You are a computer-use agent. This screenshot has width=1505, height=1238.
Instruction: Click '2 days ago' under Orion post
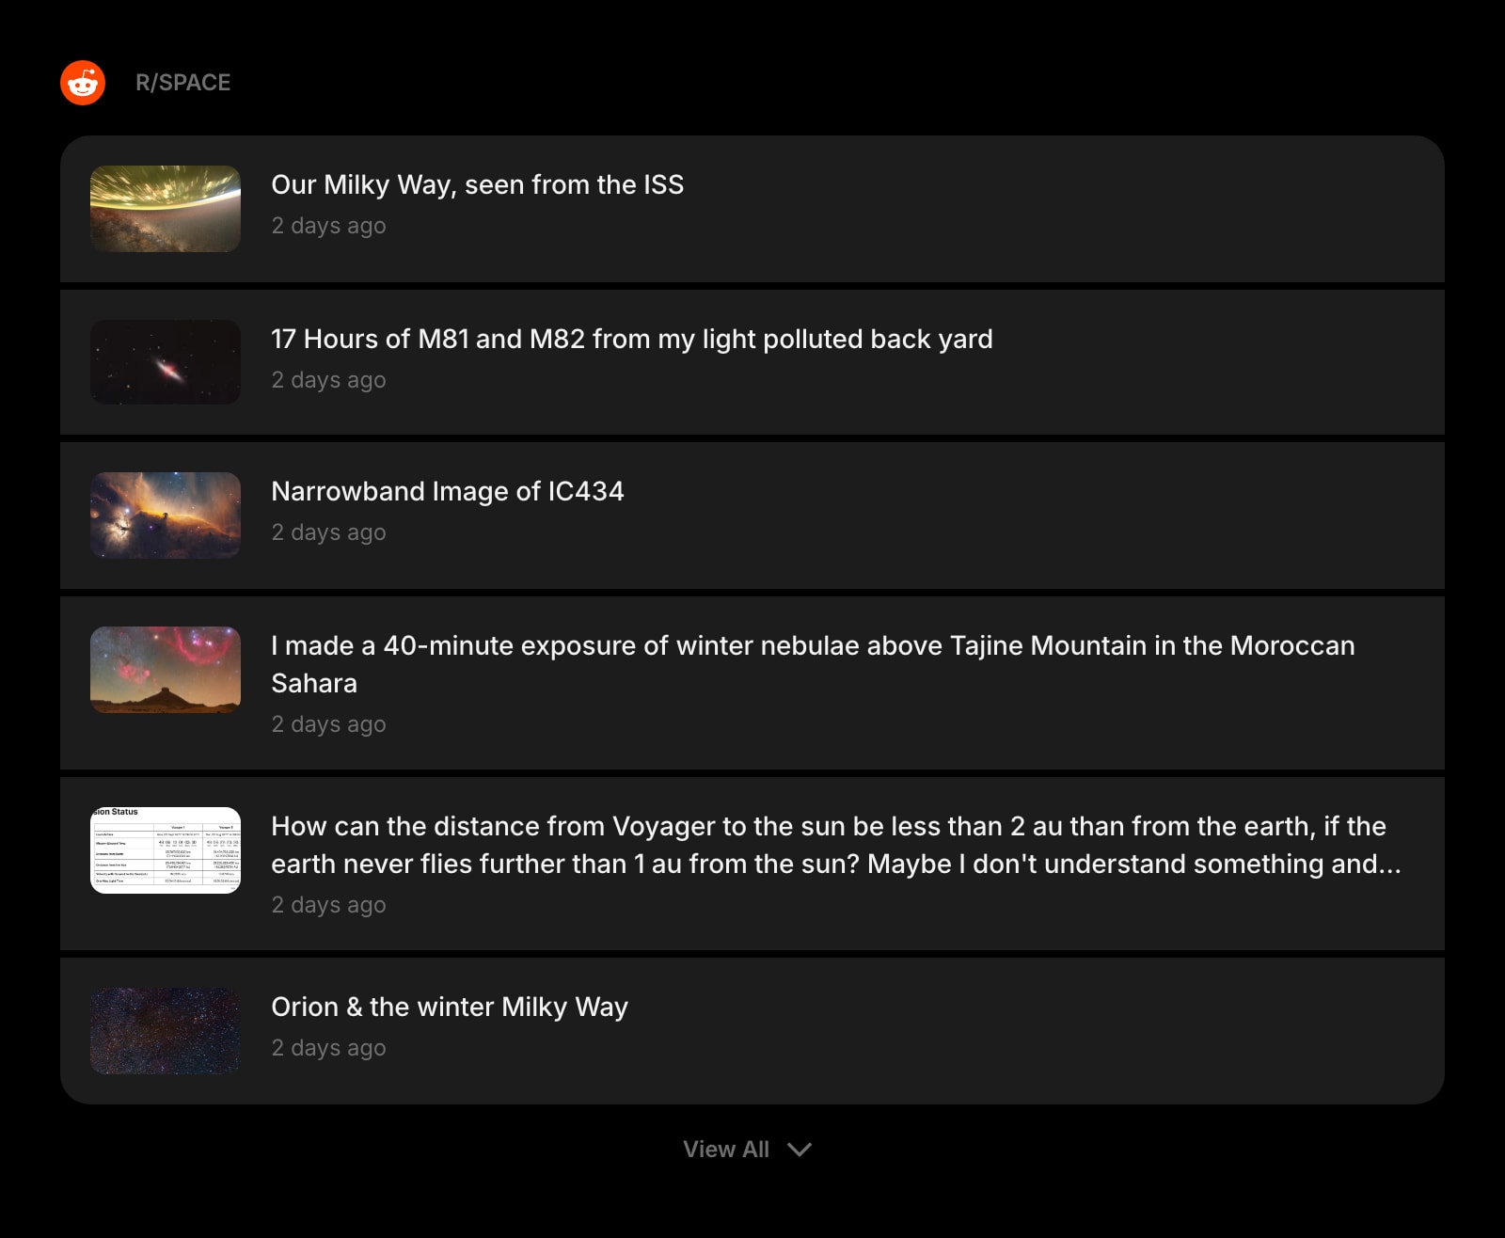coord(328,1048)
